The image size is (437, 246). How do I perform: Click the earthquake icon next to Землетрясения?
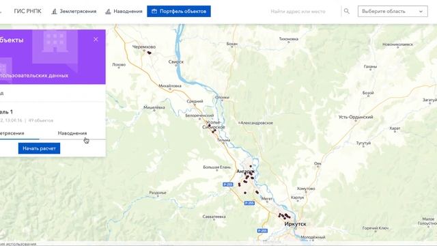[55, 12]
